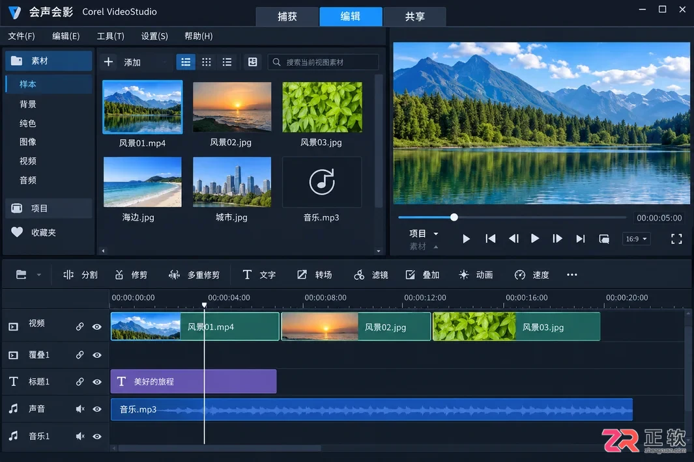The image size is (694, 462).
Task: Open the 速度 speed tool
Action: pyautogui.click(x=532, y=275)
